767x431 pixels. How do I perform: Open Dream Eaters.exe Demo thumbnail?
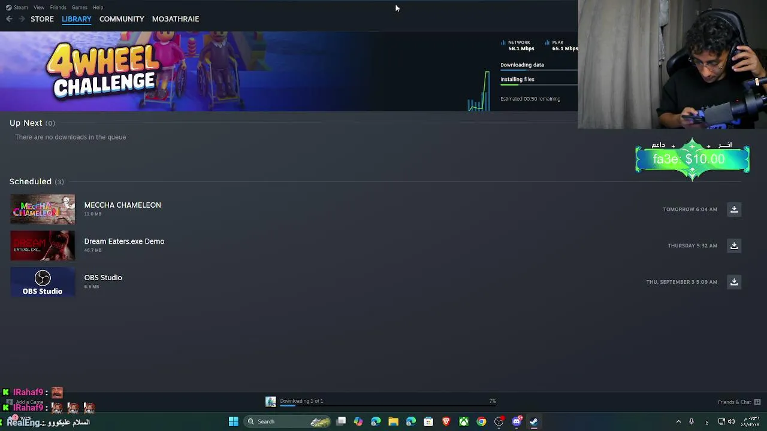pyautogui.click(x=43, y=245)
